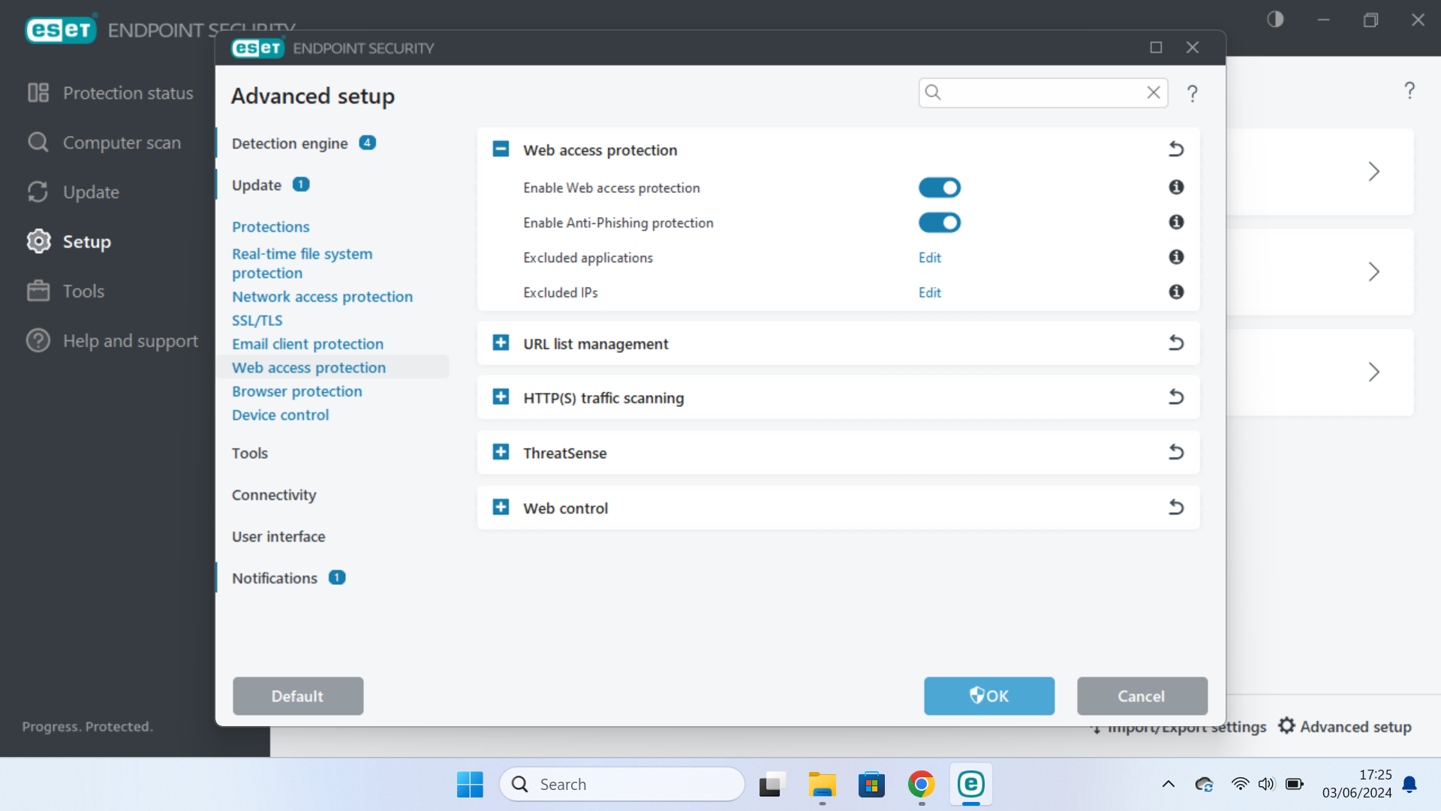Click the Default button
The image size is (1441, 811).
point(298,696)
